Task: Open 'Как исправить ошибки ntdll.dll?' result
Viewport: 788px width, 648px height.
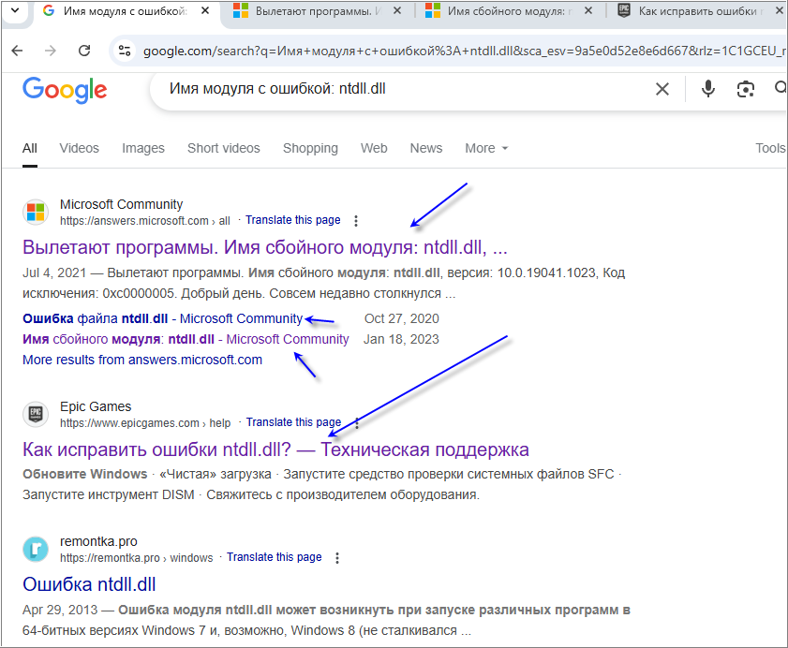Action: click(275, 449)
